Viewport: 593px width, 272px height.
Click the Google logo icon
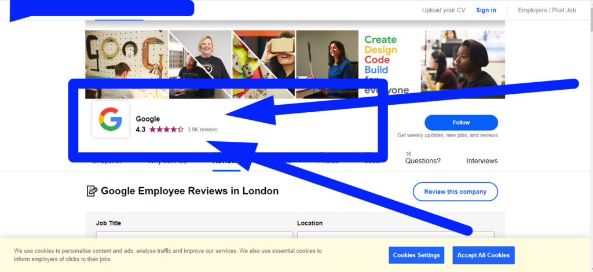(x=111, y=119)
